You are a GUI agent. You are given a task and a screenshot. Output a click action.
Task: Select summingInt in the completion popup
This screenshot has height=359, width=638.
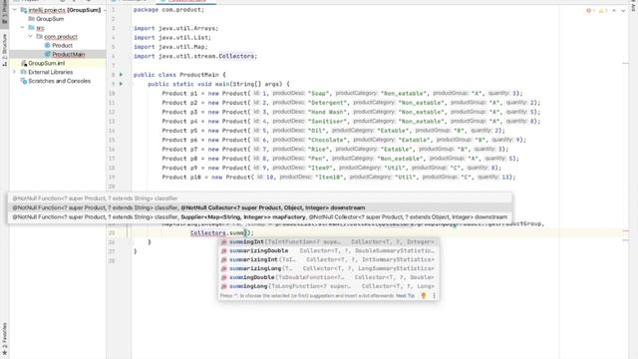(x=328, y=241)
